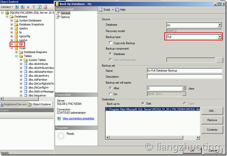Open View connection properties link

[79, 119]
